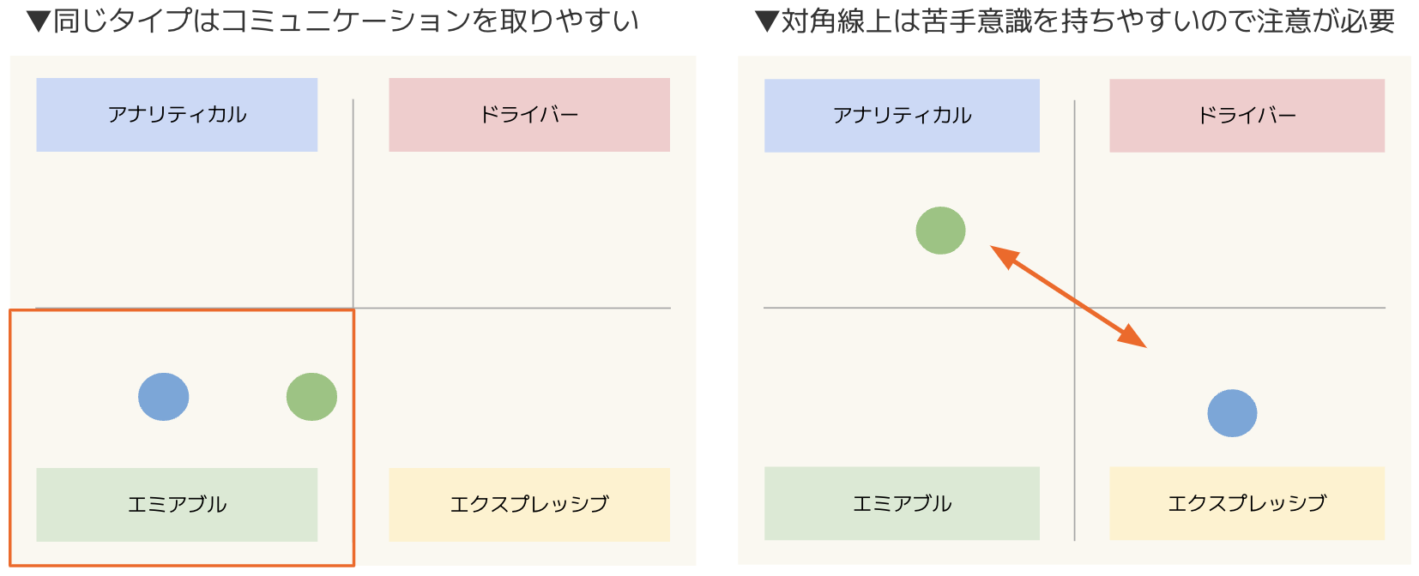Click the right diagram エミアブル box
Viewport: 1419px width, 576px height.
pyautogui.click(x=902, y=503)
